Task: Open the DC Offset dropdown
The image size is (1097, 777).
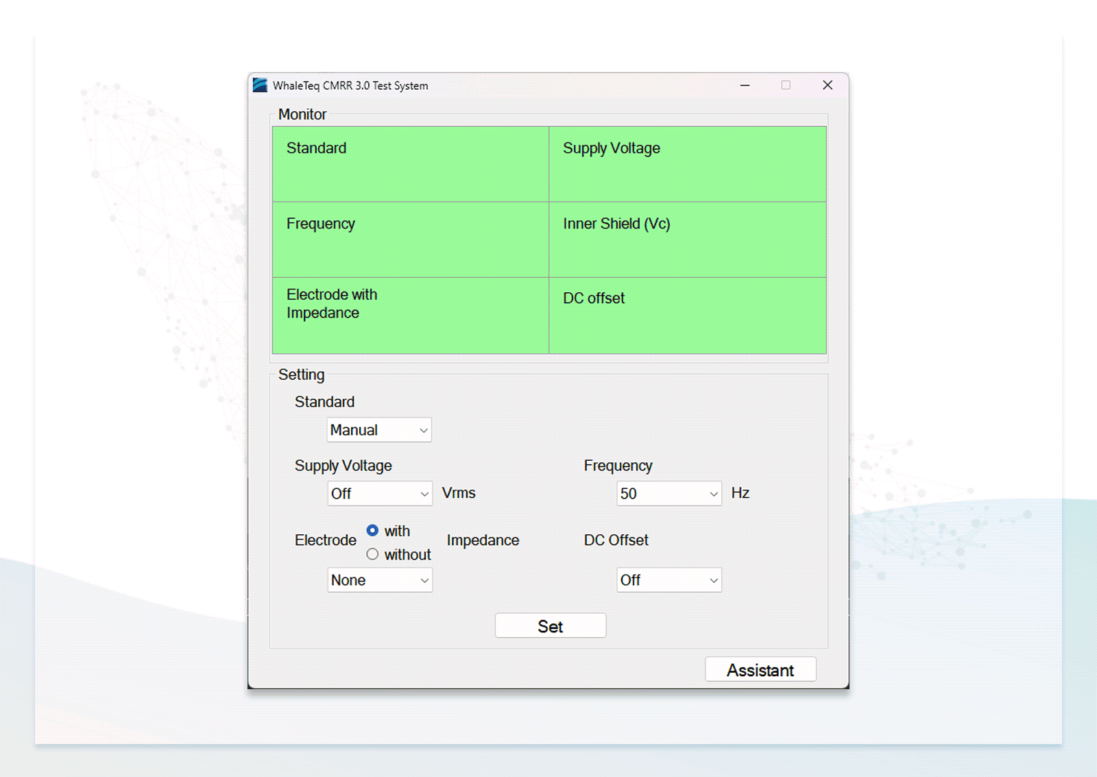Action: coord(669,580)
